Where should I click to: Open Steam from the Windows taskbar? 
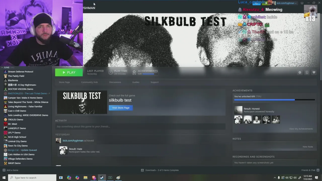coord(102,178)
